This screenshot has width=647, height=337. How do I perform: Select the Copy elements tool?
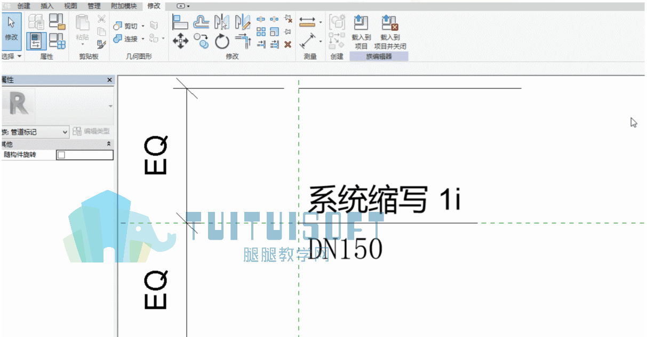(201, 41)
